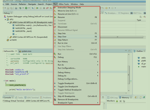Click the Save toolbar icon

(x=8, y=8)
